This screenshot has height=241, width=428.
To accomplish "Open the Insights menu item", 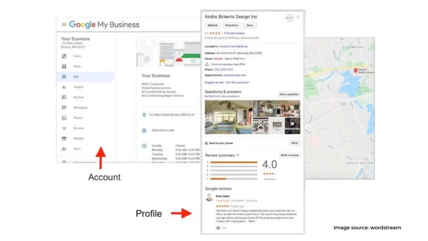I will tap(78, 87).
